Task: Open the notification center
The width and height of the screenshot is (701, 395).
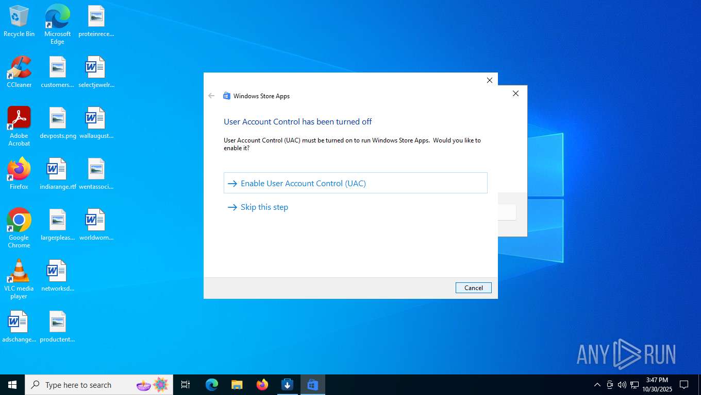Action: (x=684, y=385)
